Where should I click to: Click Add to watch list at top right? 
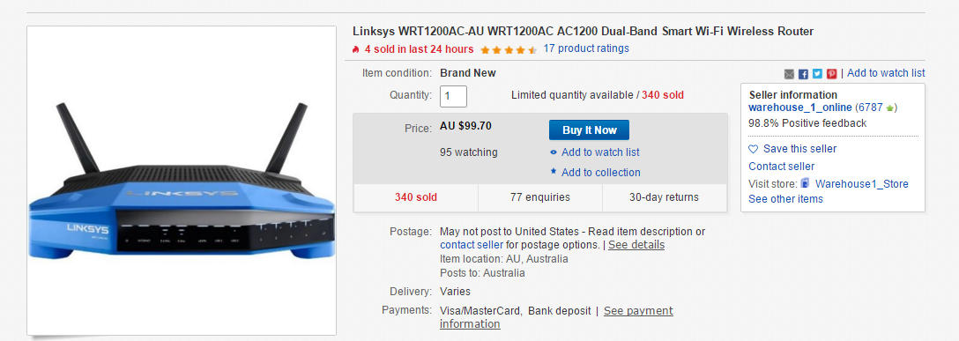pyautogui.click(x=886, y=73)
